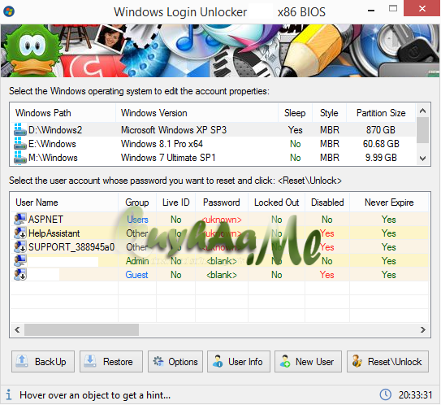The height and width of the screenshot is (405, 441).
Task: Click the Restore button
Action: [111, 361]
